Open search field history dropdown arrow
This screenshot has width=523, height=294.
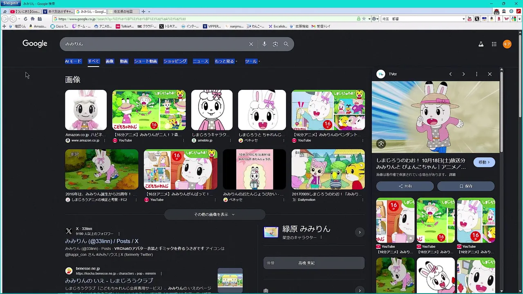point(463,19)
